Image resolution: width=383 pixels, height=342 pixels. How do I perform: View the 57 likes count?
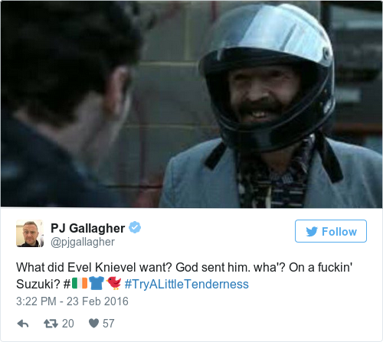click(109, 324)
